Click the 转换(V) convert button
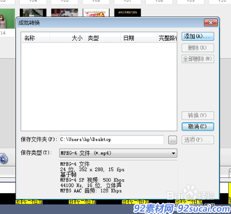The height and width of the screenshot is (214, 231). (197, 115)
